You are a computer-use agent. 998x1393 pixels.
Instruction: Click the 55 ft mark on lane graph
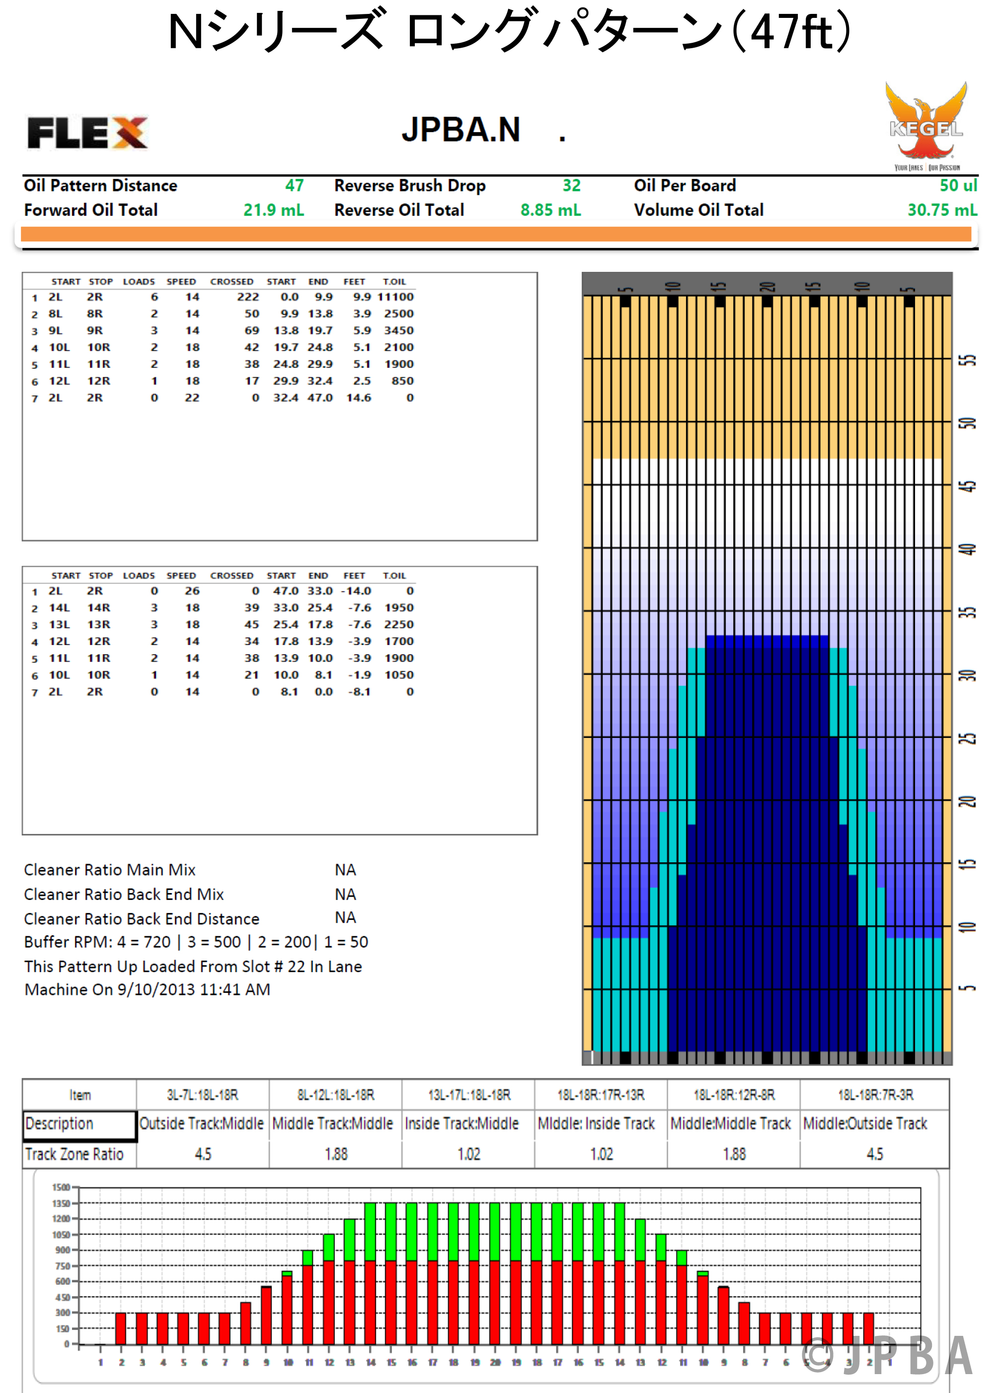967,360
